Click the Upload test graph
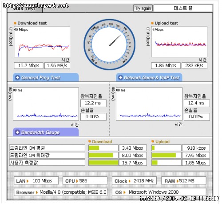The image size is (222, 204). click(x=179, y=42)
